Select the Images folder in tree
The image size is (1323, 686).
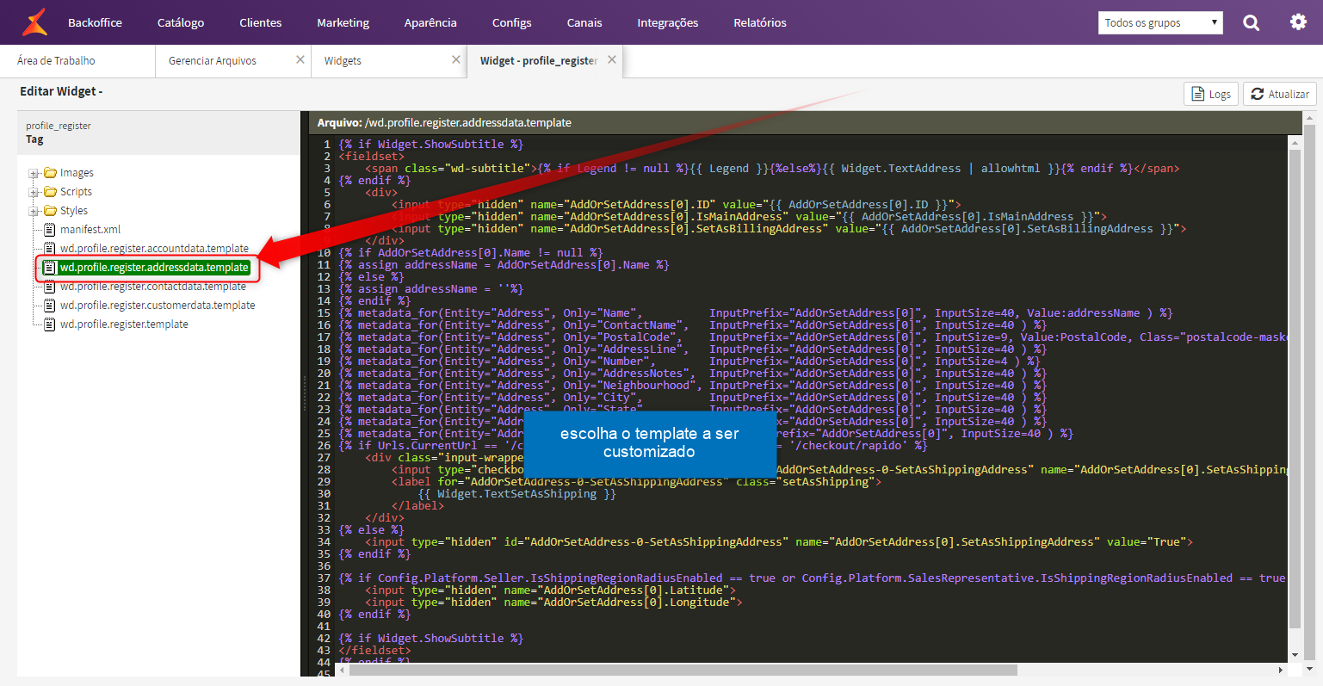[77, 173]
